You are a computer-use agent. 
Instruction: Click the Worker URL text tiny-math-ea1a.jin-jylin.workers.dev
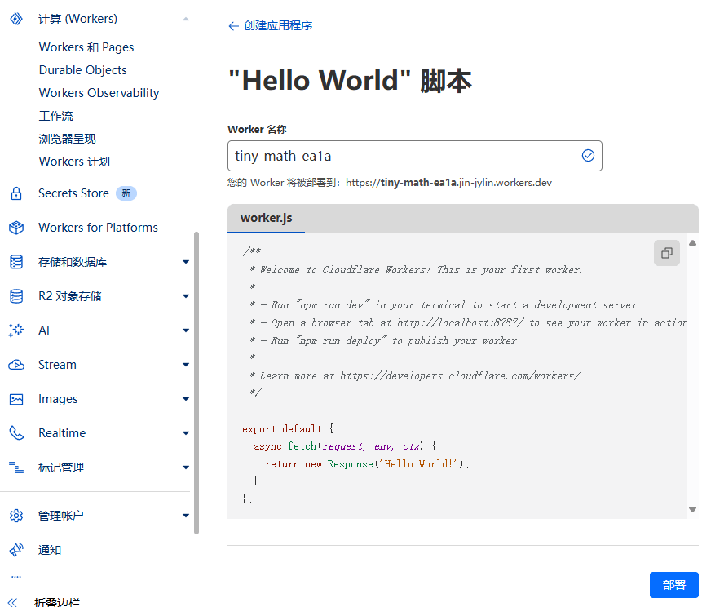pyautogui.click(x=448, y=183)
